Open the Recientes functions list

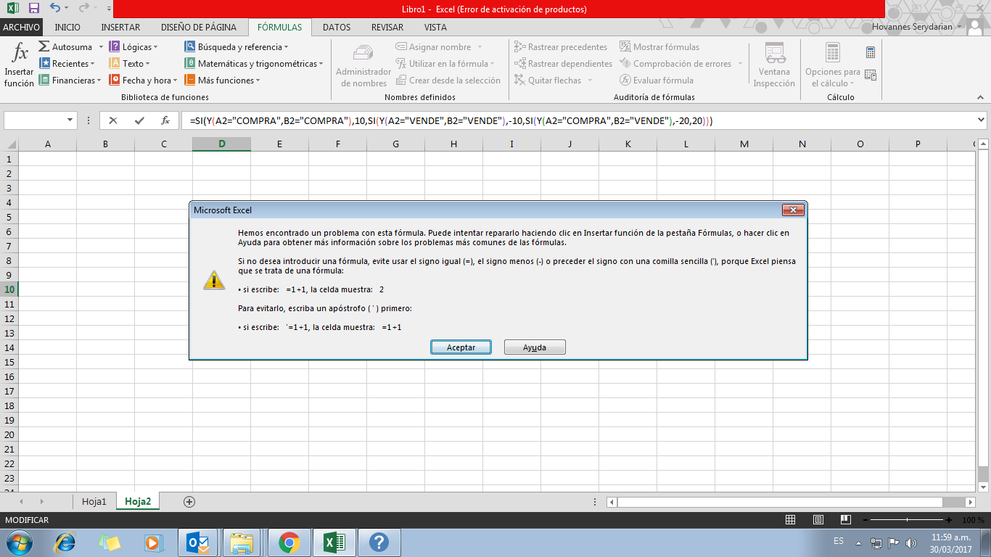tap(67, 64)
